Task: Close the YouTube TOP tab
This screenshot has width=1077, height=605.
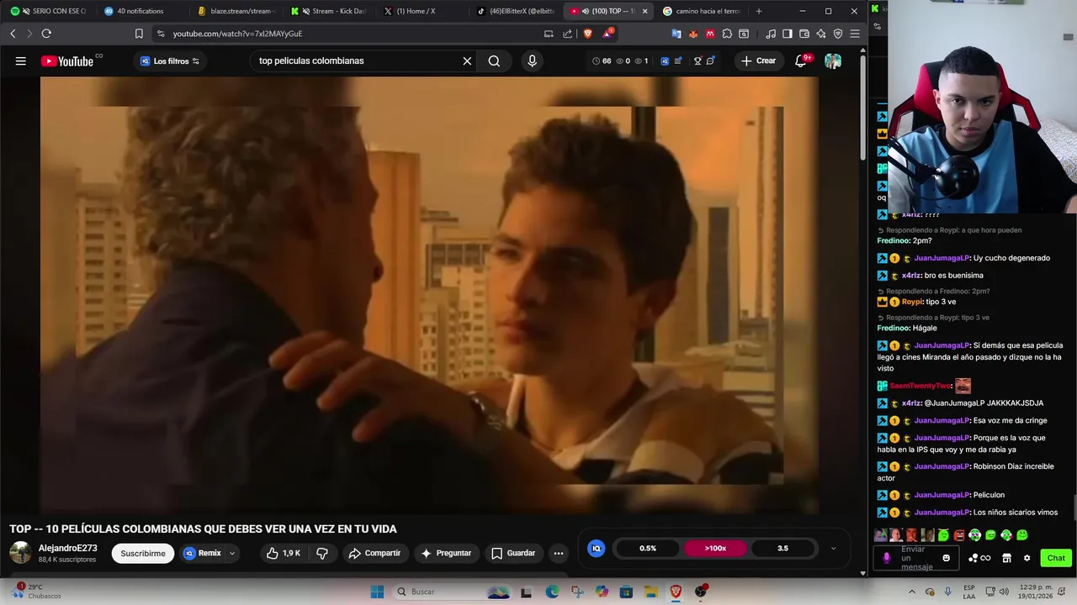Action: (x=645, y=11)
